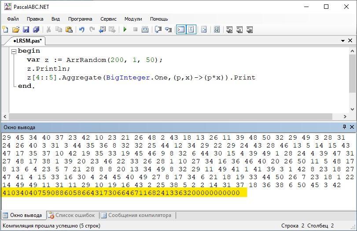Open a file with folder icon
This screenshot has height=231, width=357.
(x=15, y=29)
